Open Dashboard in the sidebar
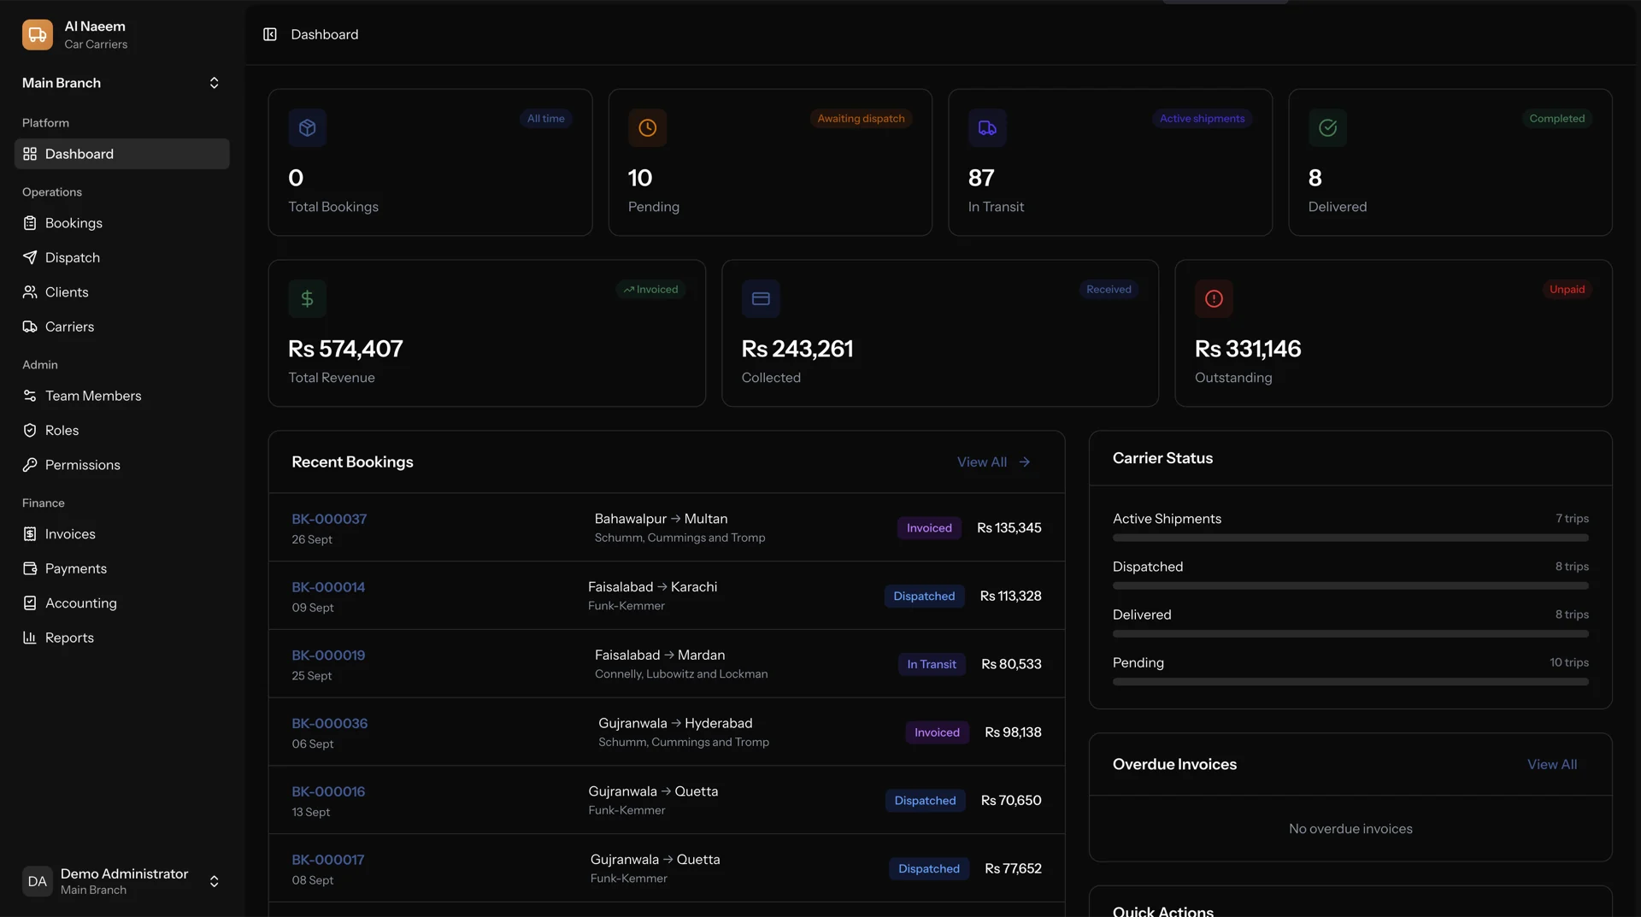The image size is (1641, 917). (122, 154)
